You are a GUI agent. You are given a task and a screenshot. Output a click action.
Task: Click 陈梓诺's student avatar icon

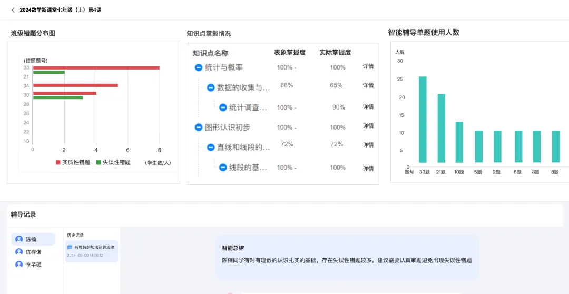pyautogui.click(x=19, y=252)
